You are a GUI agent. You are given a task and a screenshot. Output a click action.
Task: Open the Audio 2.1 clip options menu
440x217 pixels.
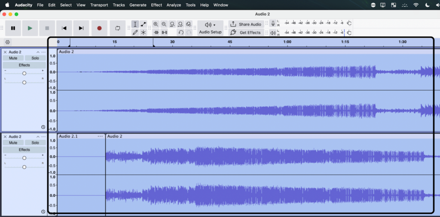pyautogui.click(x=100, y=136)
